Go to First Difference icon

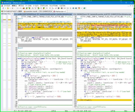(x=39, y=8)
